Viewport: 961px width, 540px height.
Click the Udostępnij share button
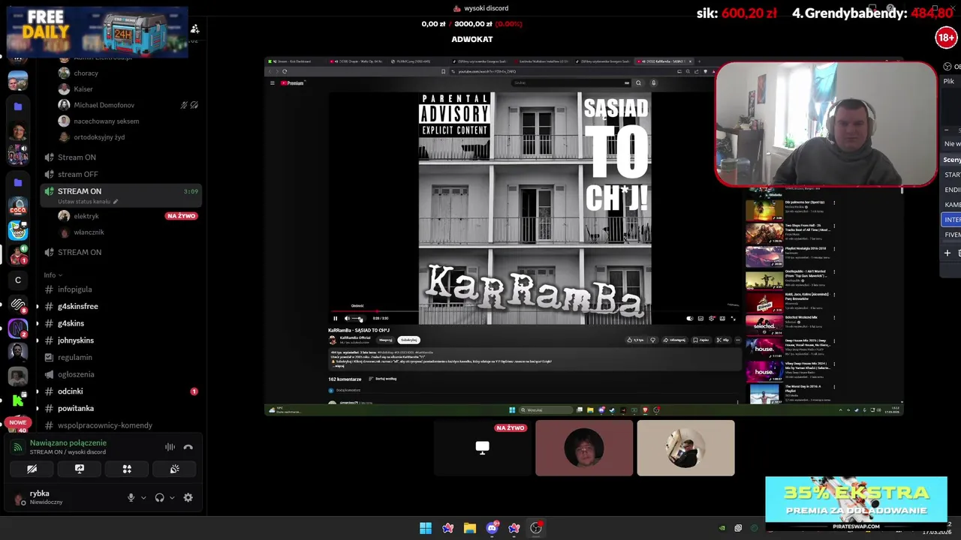pyautogui.click(x=674, y=340)
